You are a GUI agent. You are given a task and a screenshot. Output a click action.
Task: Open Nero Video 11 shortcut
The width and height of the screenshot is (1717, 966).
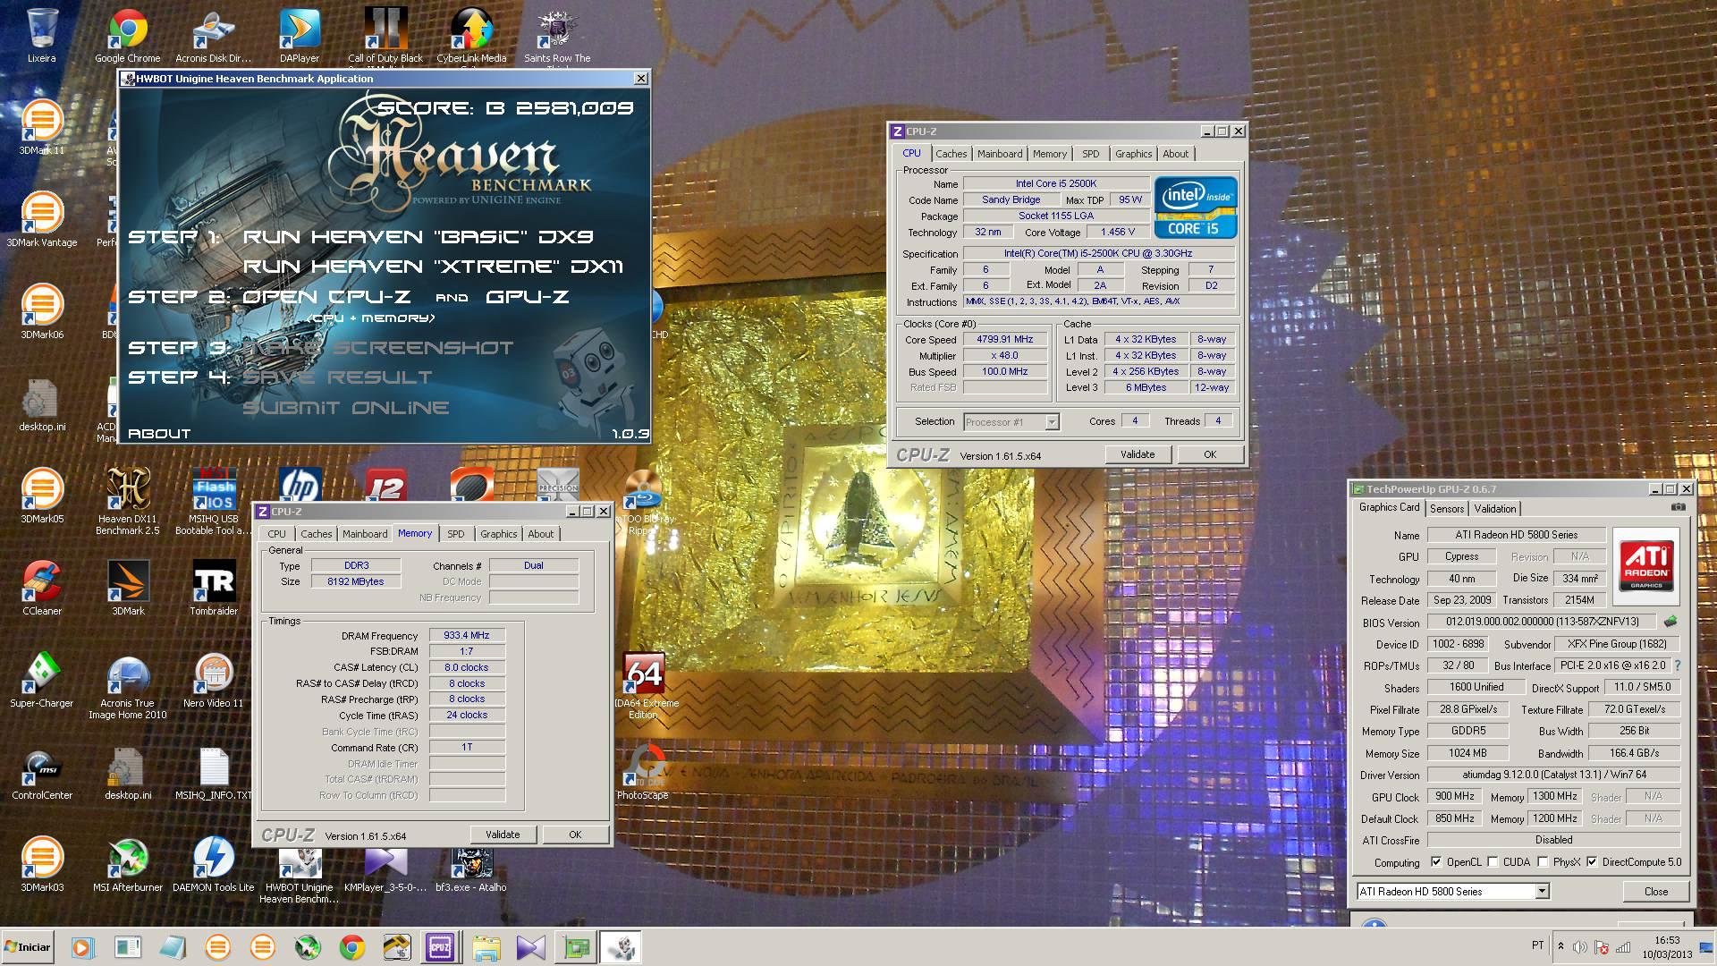click(213, 681)
